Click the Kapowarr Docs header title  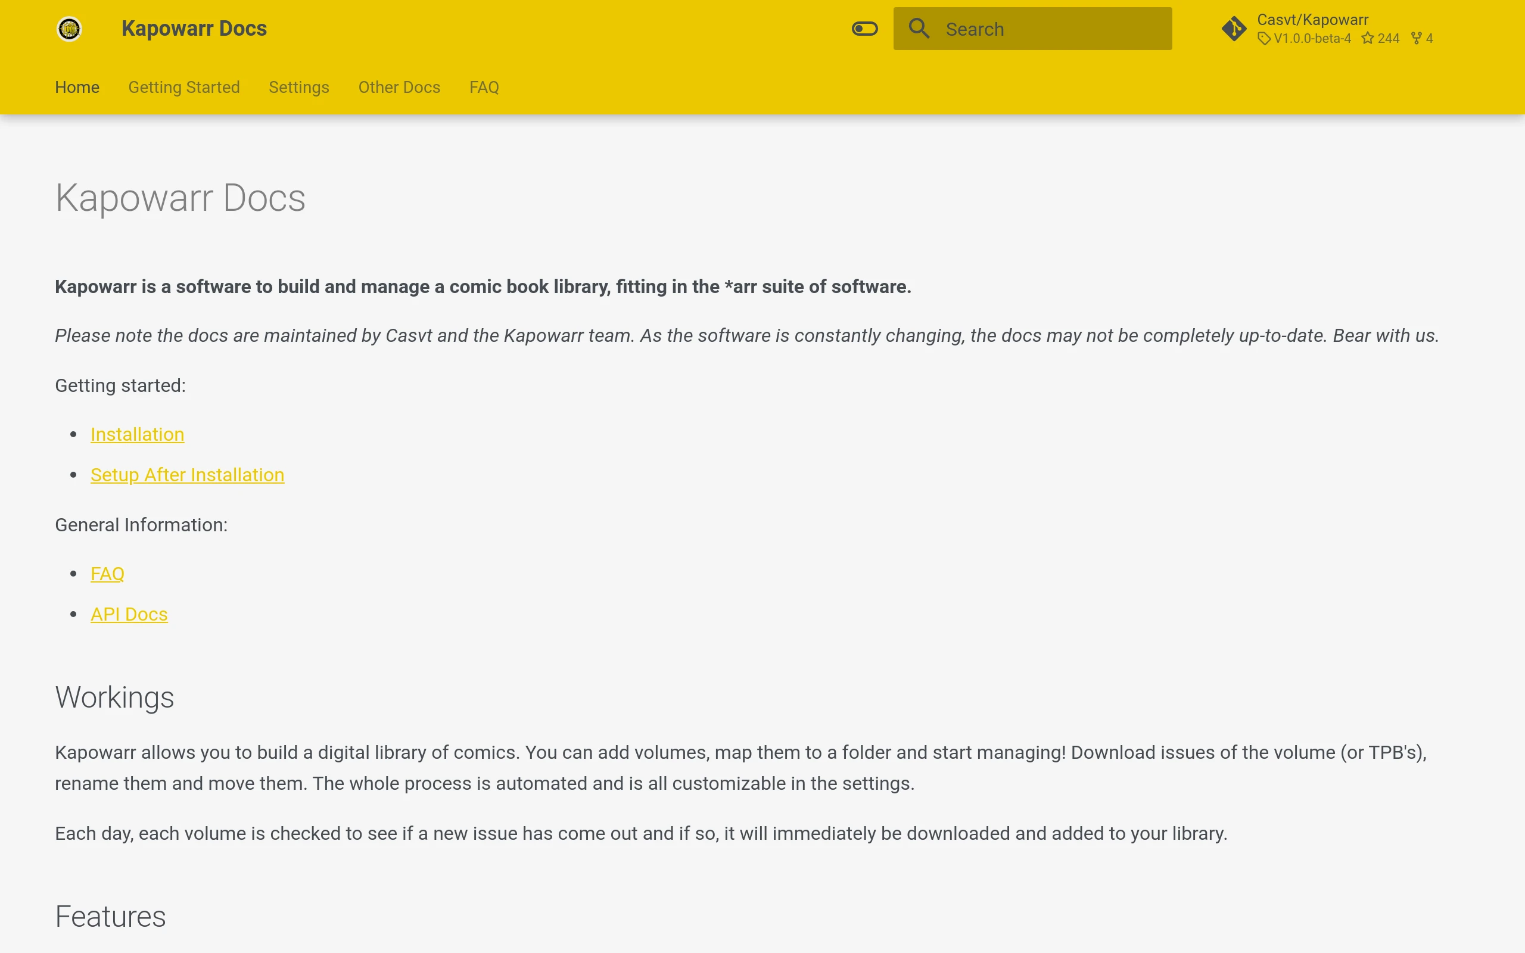(x=194, y=29)
